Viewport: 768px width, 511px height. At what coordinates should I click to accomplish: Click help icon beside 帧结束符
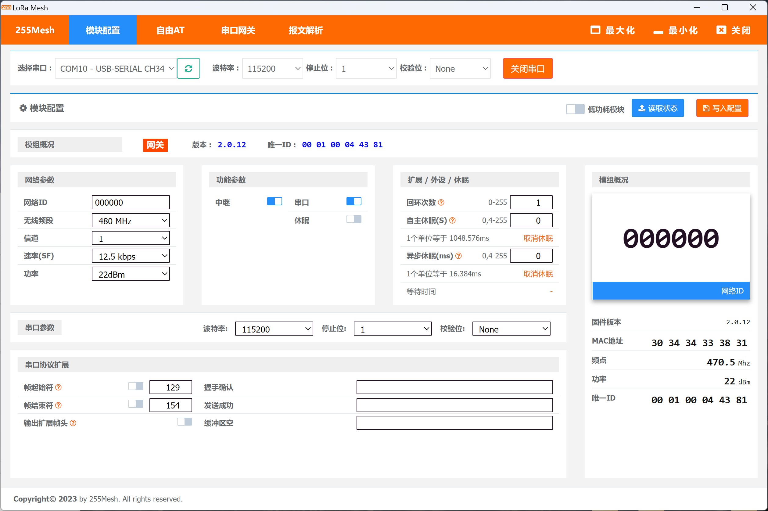click(x=58, y=405)
